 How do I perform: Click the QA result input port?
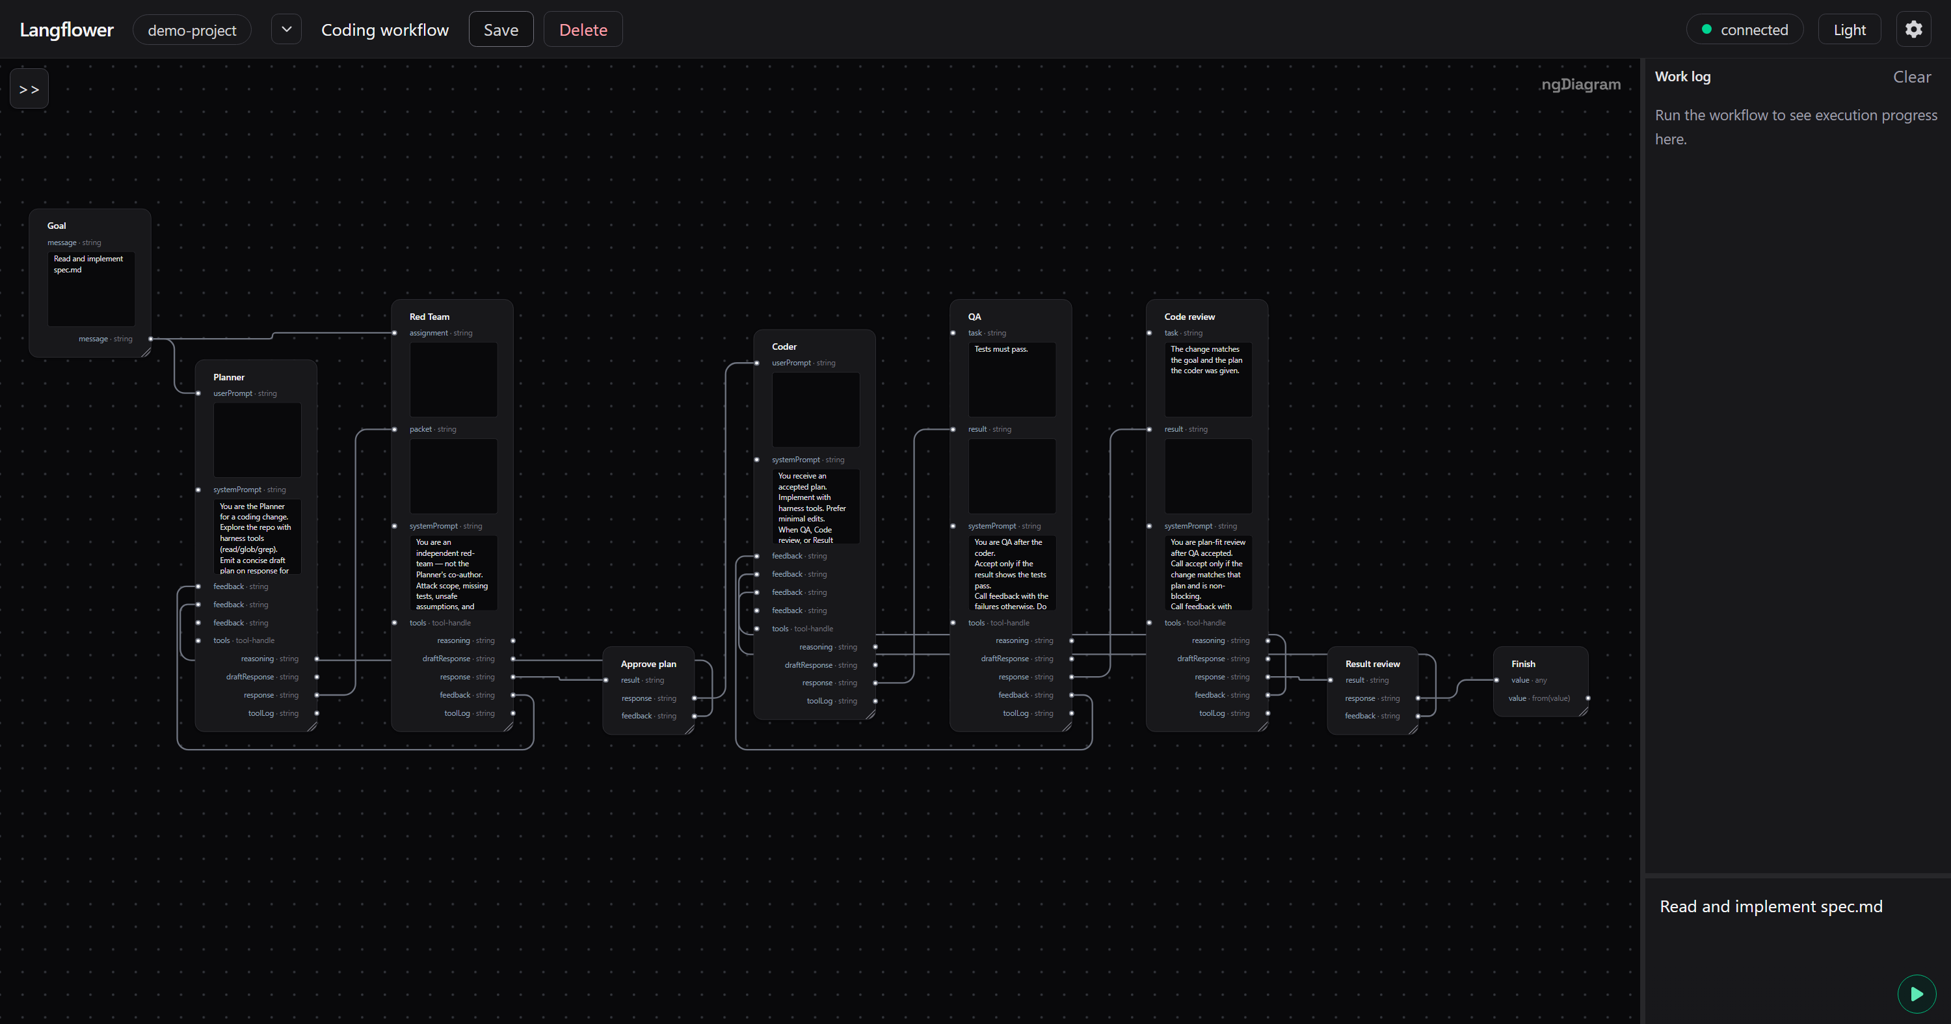click(x=953, y=428)
